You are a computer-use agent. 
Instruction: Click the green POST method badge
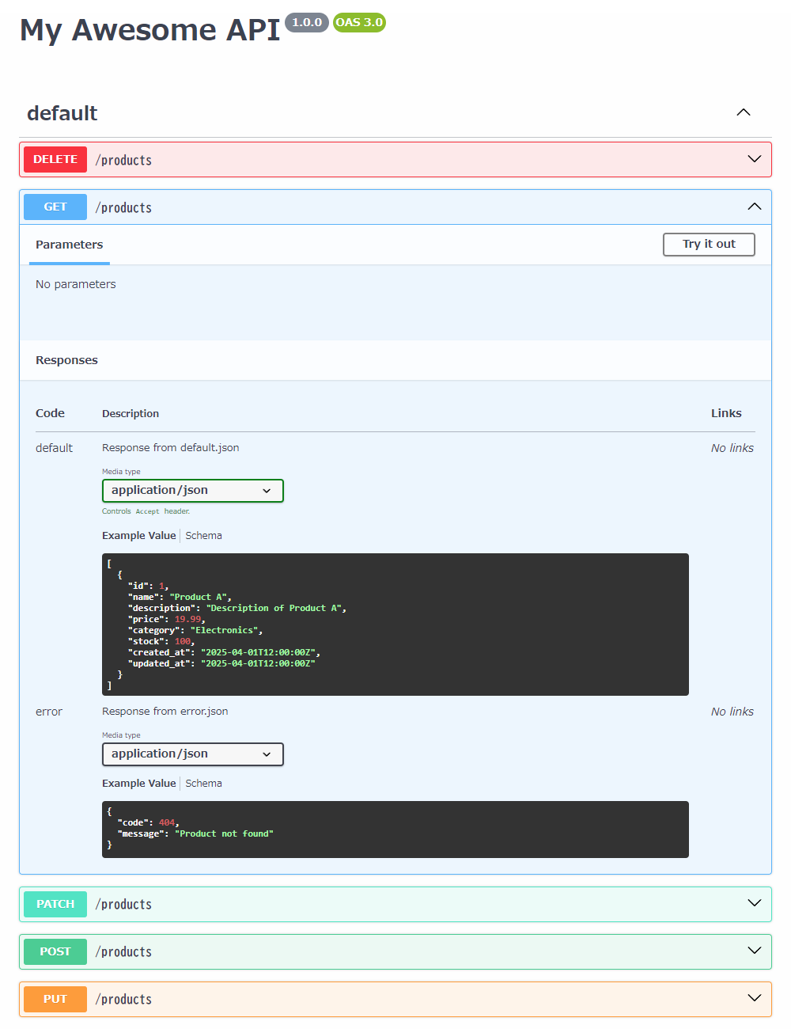point(55,951)
